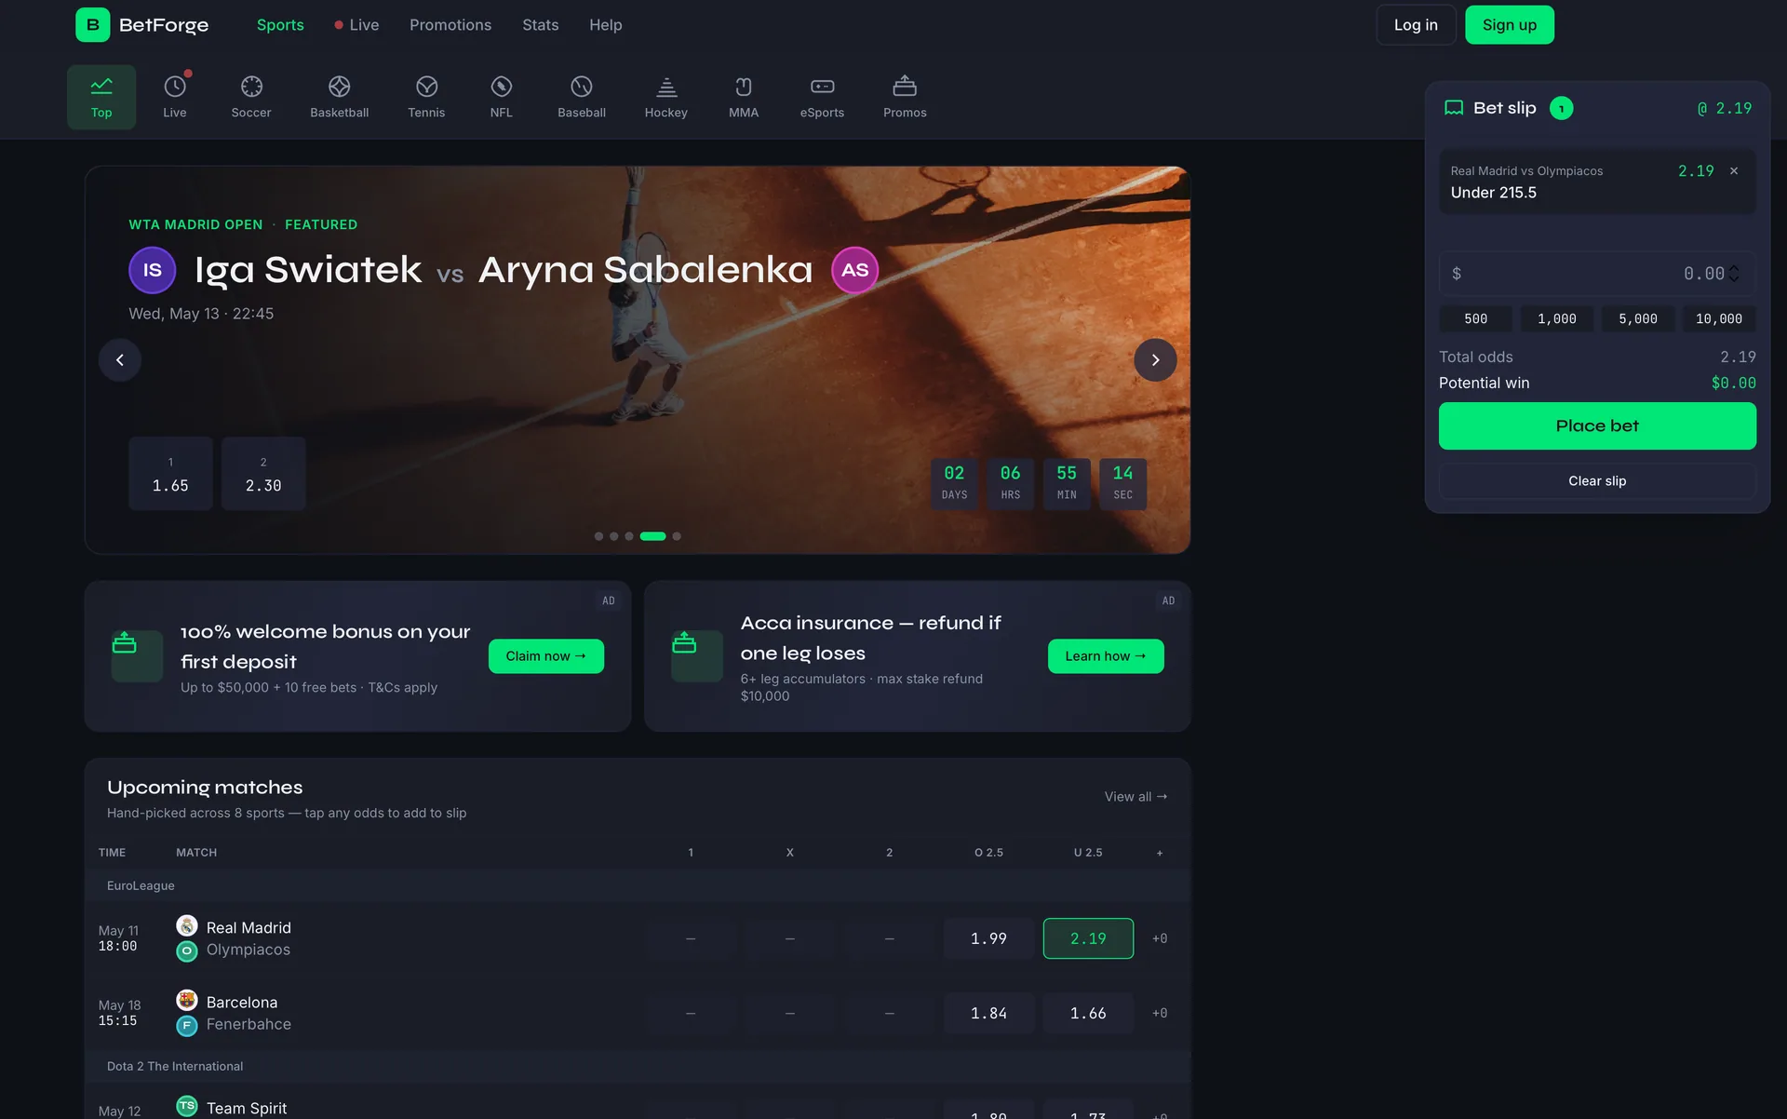1787x1119 pixels.
Task: Expand more markets for Real Madrid match
Action: (1160, 938)
